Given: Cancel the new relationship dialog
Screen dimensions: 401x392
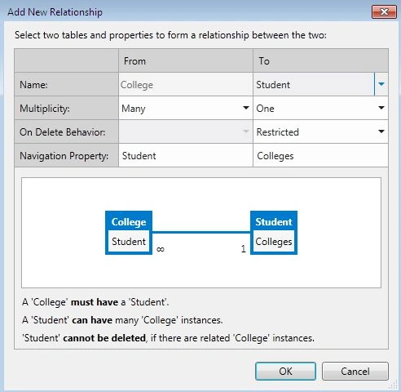Looking at the screenshot, I should pos(355,371).
